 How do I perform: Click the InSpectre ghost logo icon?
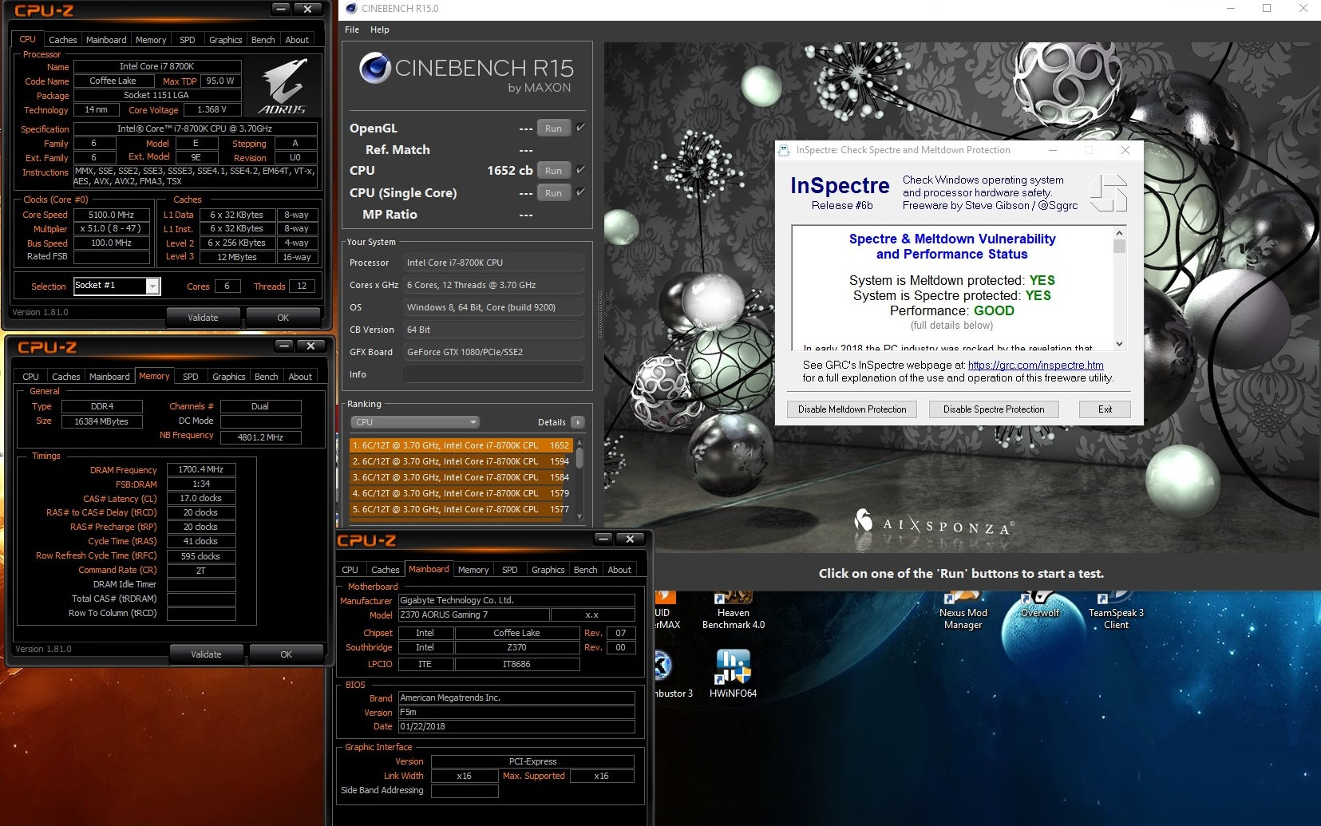coord(1108,193)
